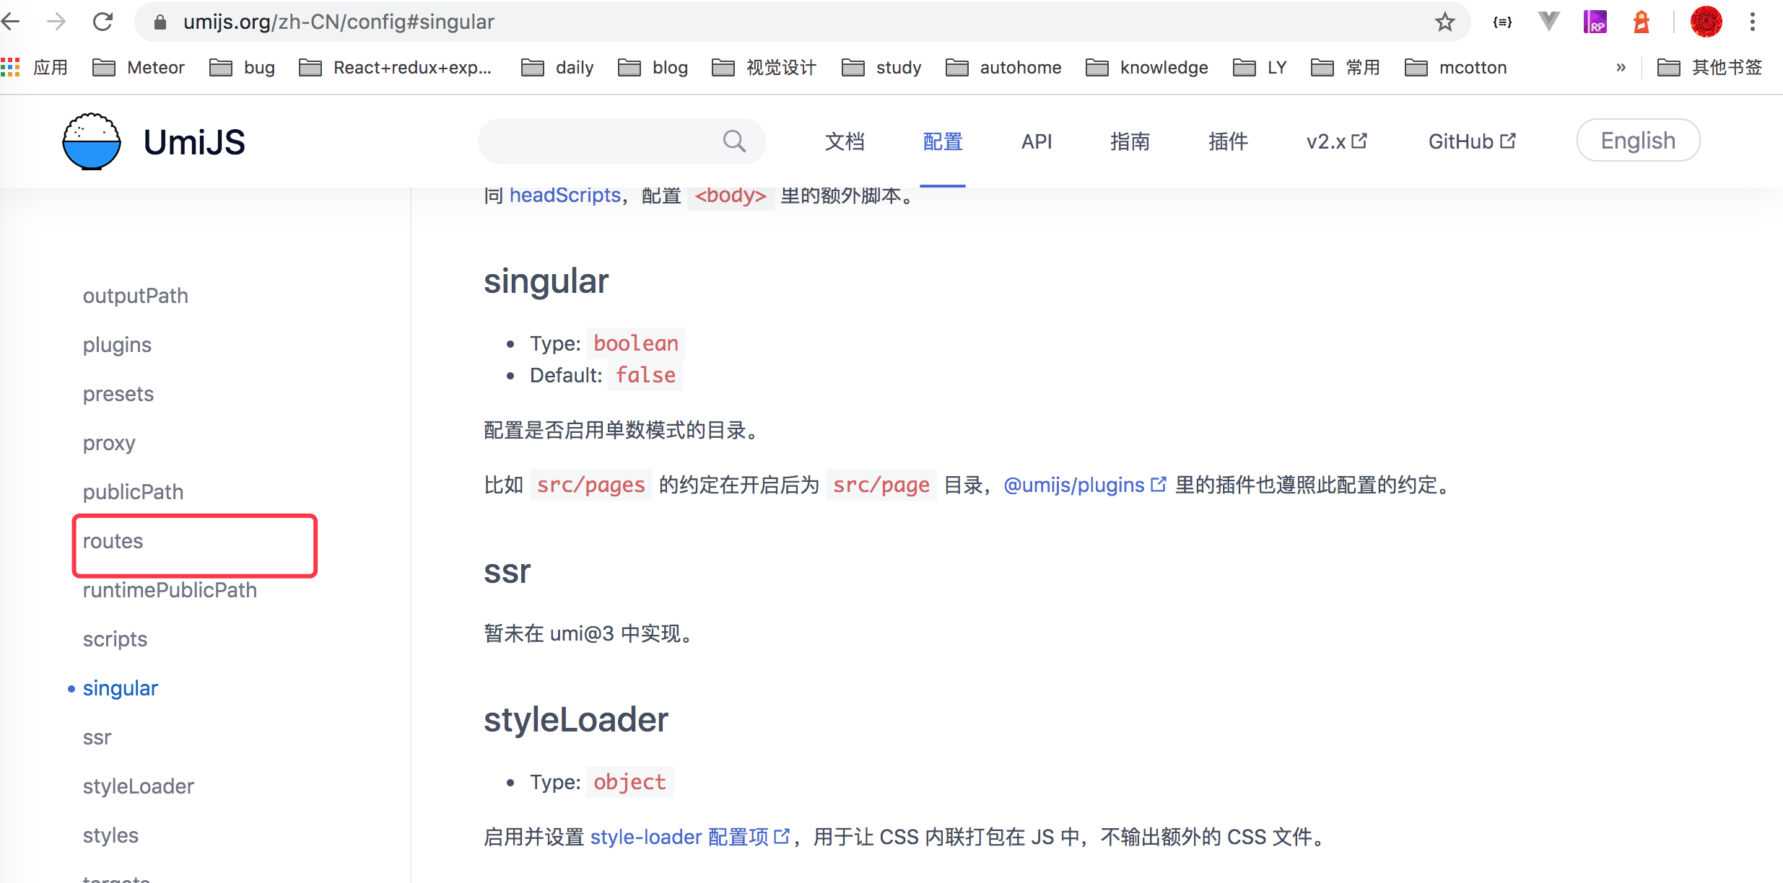Follow the headScripts link
The height and width of the screenshot is (883, 1783).
pos(564,195)
